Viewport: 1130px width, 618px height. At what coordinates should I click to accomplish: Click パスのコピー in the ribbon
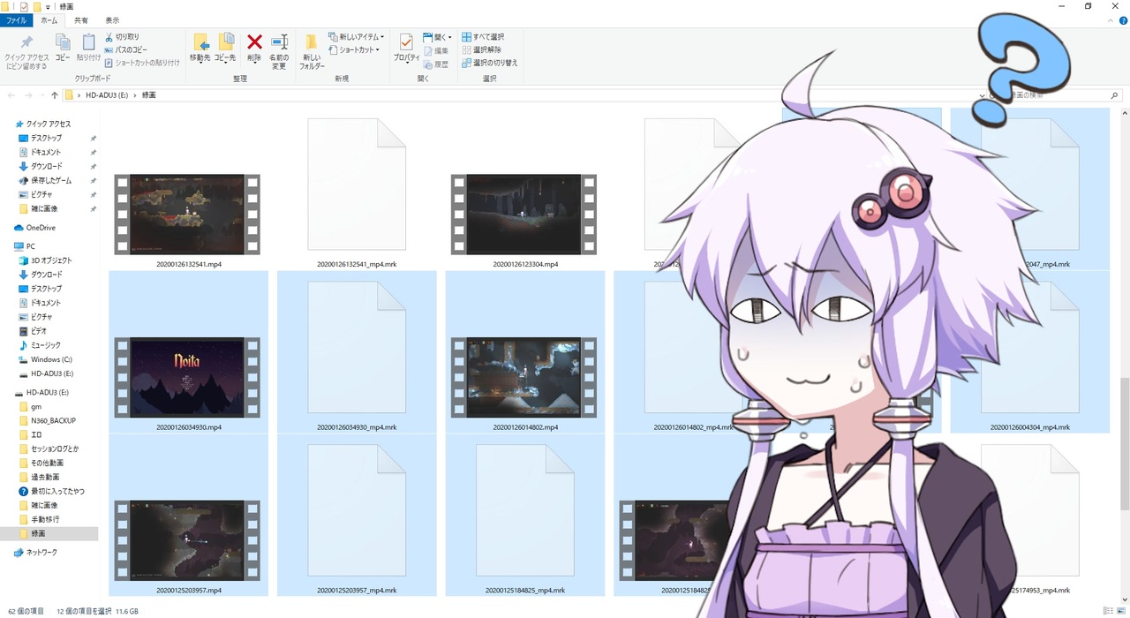pos(125,50)
